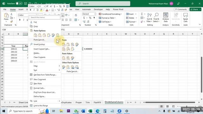Screen dimensions: 203x114
Task: Toggle Italic in the mini toolbar
Action: (34, 10)
